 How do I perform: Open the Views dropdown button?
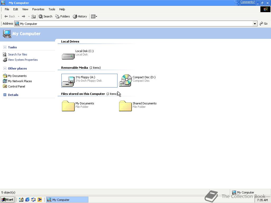pyautogui.click(x=94, y=16)
